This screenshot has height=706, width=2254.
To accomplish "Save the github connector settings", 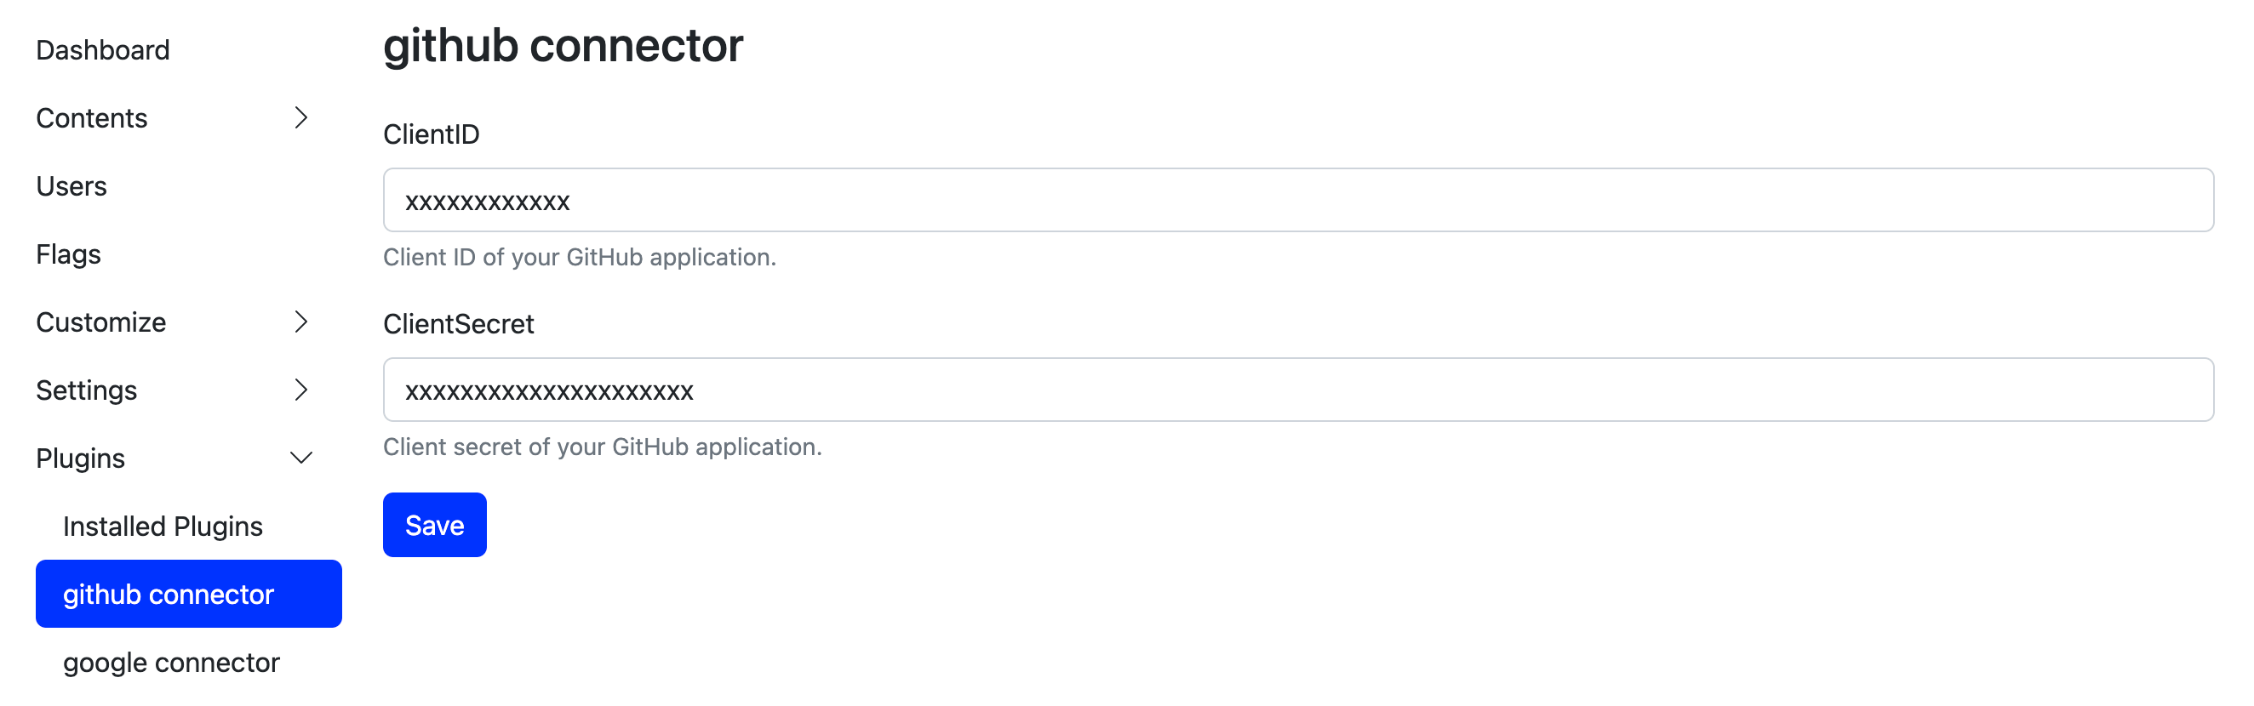I will pyautogui.click(x=434, y=525).
